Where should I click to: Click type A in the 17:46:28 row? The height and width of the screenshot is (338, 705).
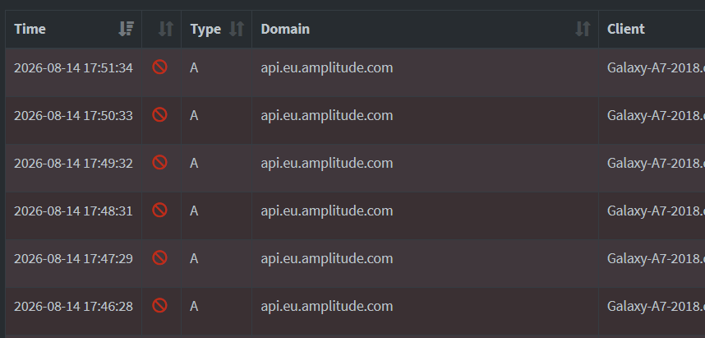[x=194, y=307]
